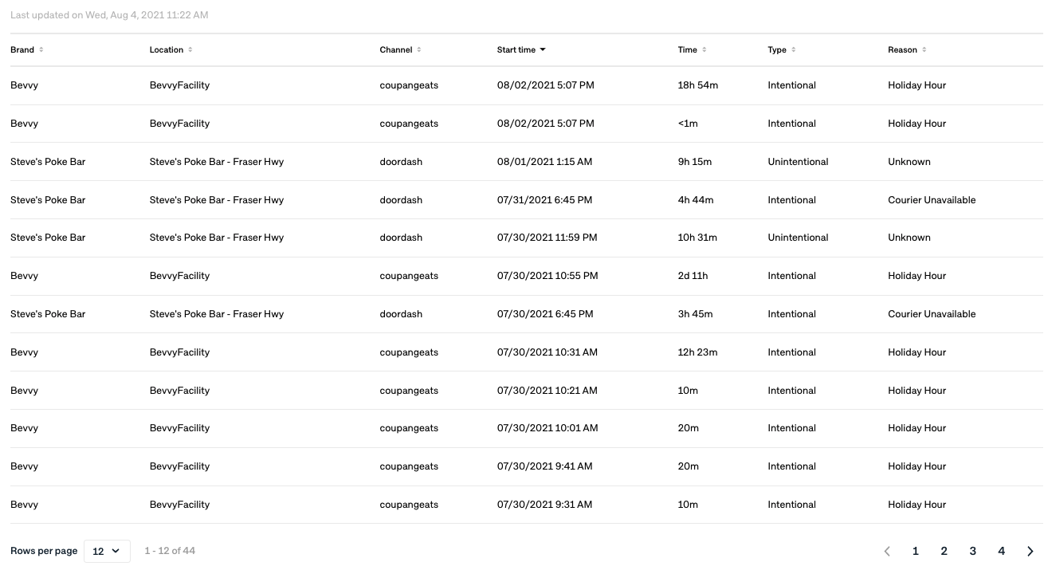
Task: Click Unintentional in the 9h 15m row
Action: (799, 162)
